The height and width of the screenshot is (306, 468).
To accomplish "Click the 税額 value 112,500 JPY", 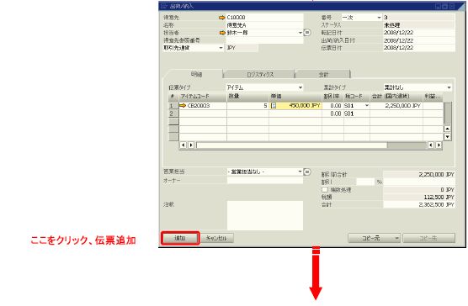I will [419, 197].
